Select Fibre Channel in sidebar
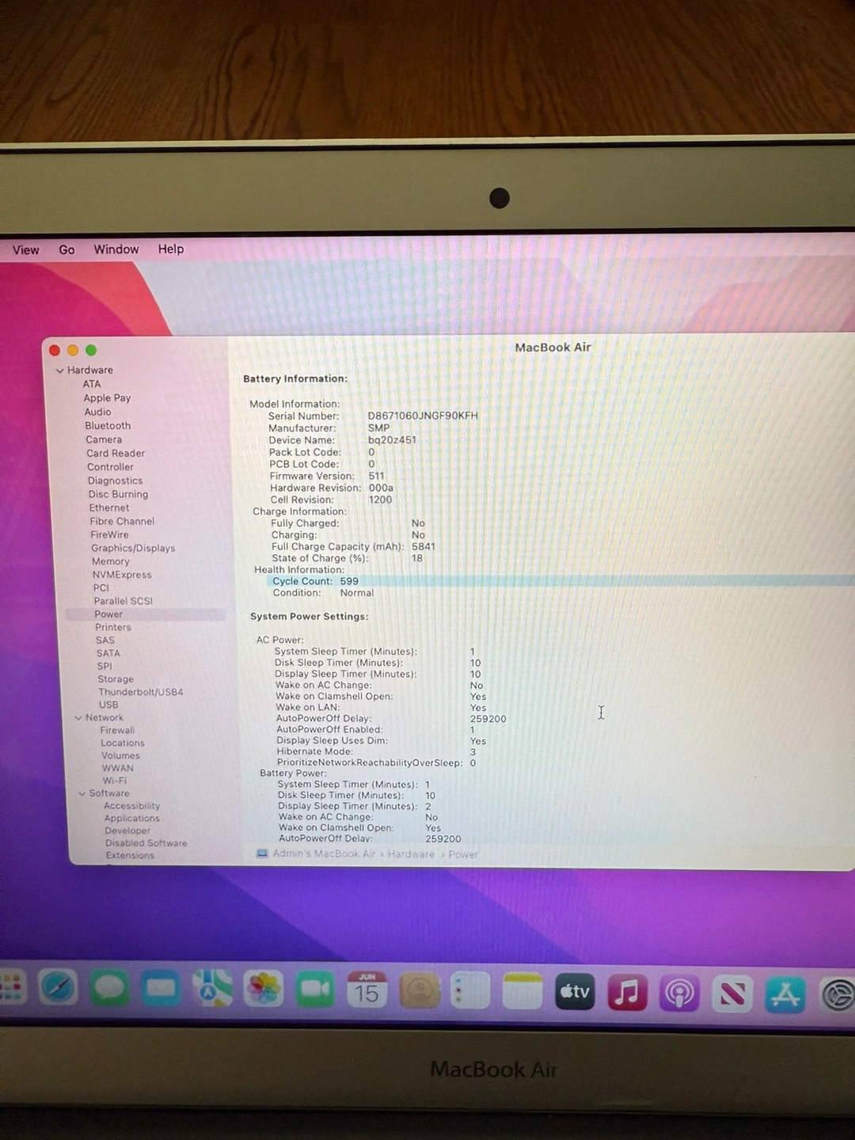Screen dimensions: 855x1140 click(x=122, y=521)
